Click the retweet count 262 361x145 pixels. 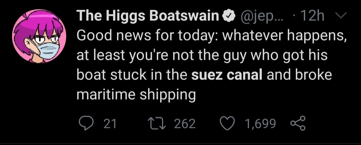point(185,124)
